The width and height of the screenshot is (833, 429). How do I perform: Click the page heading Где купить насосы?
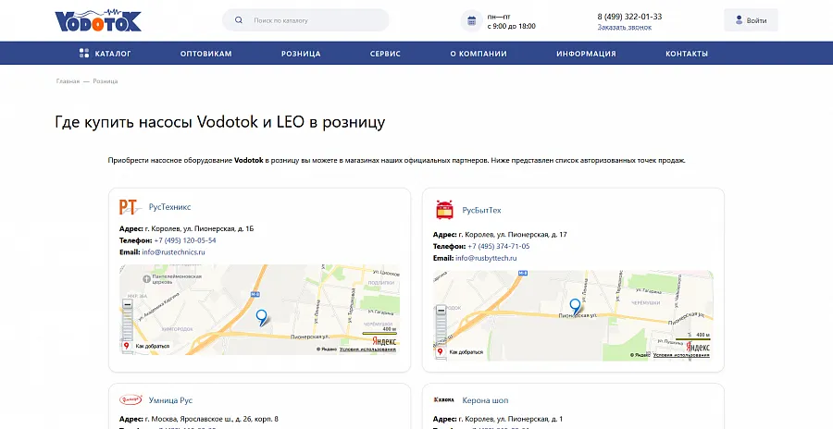(x=220, y=122)
